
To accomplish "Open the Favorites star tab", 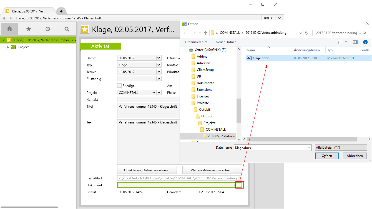I will pos(29,29).
